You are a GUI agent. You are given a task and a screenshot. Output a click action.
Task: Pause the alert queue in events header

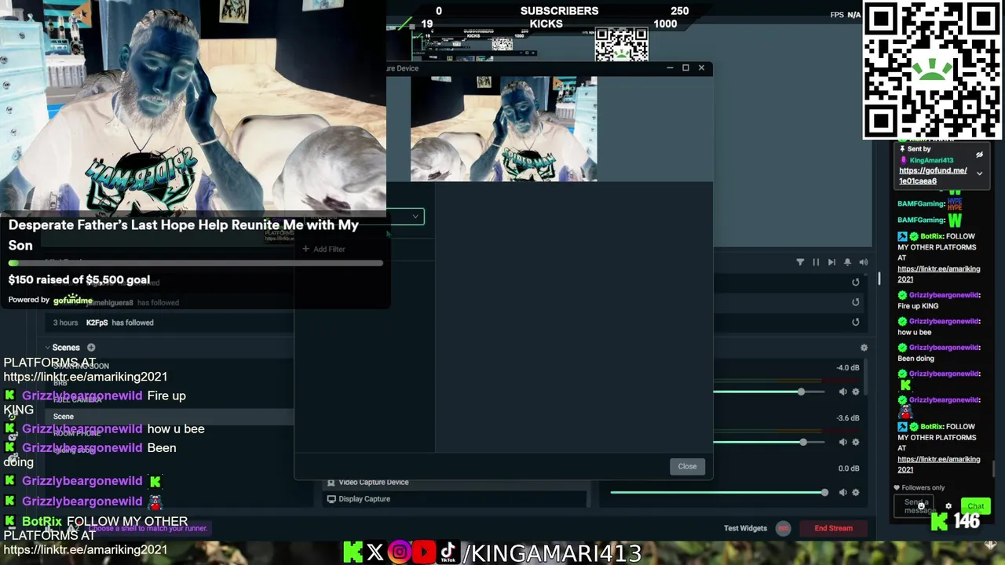(x=816, y=262)
